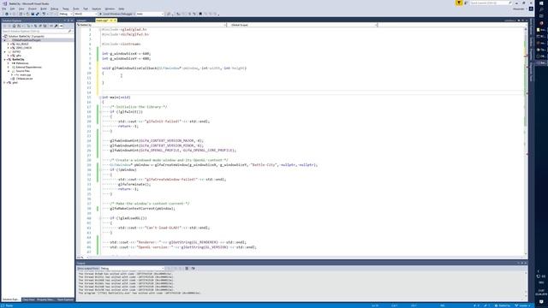The height and width of the screenshot is (308, 548).
Task: Open the Project menu
Action: tap(33, 9)
